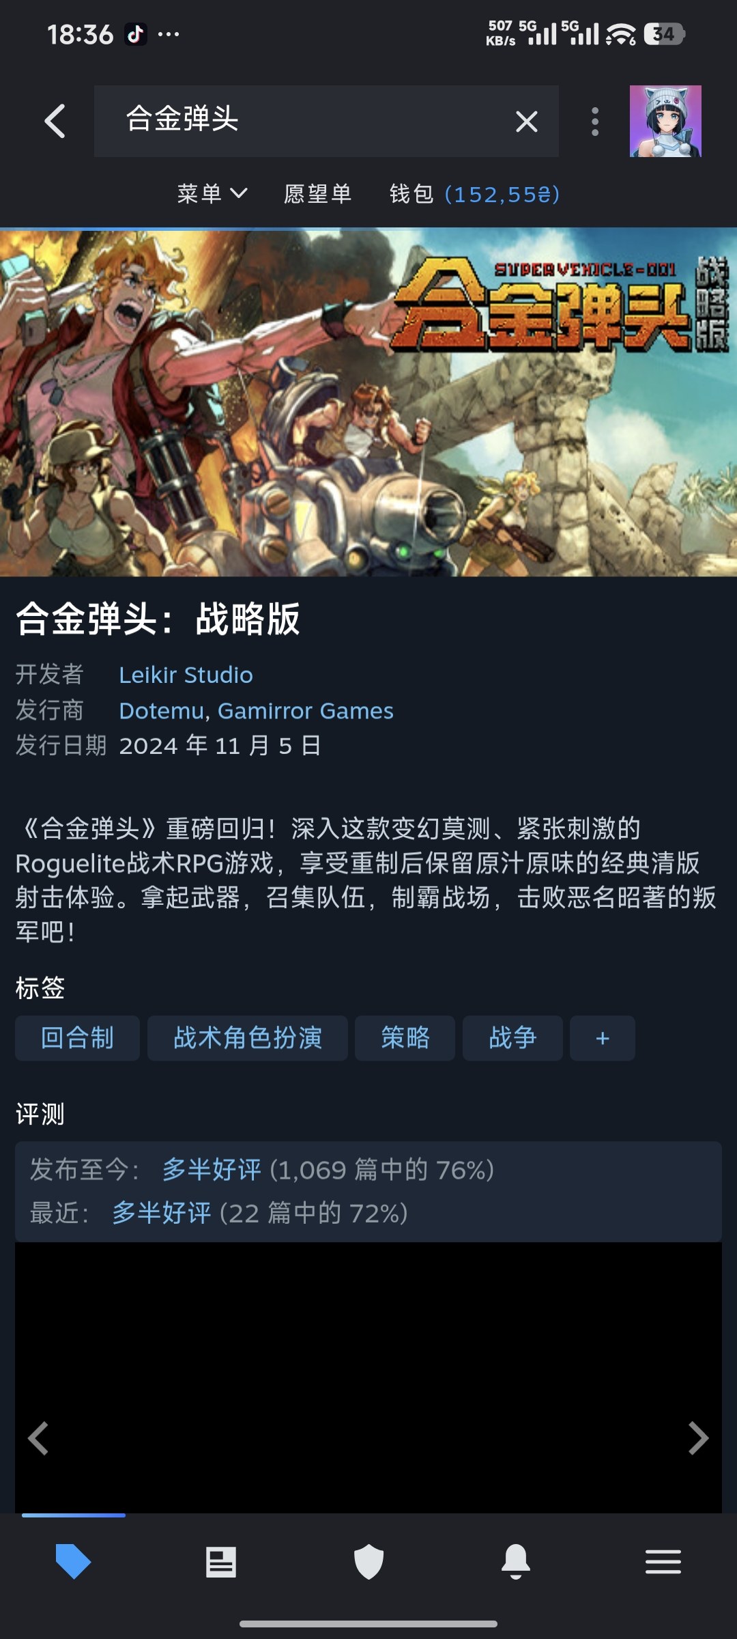Open notifications bell icon

click(516, 1562)
